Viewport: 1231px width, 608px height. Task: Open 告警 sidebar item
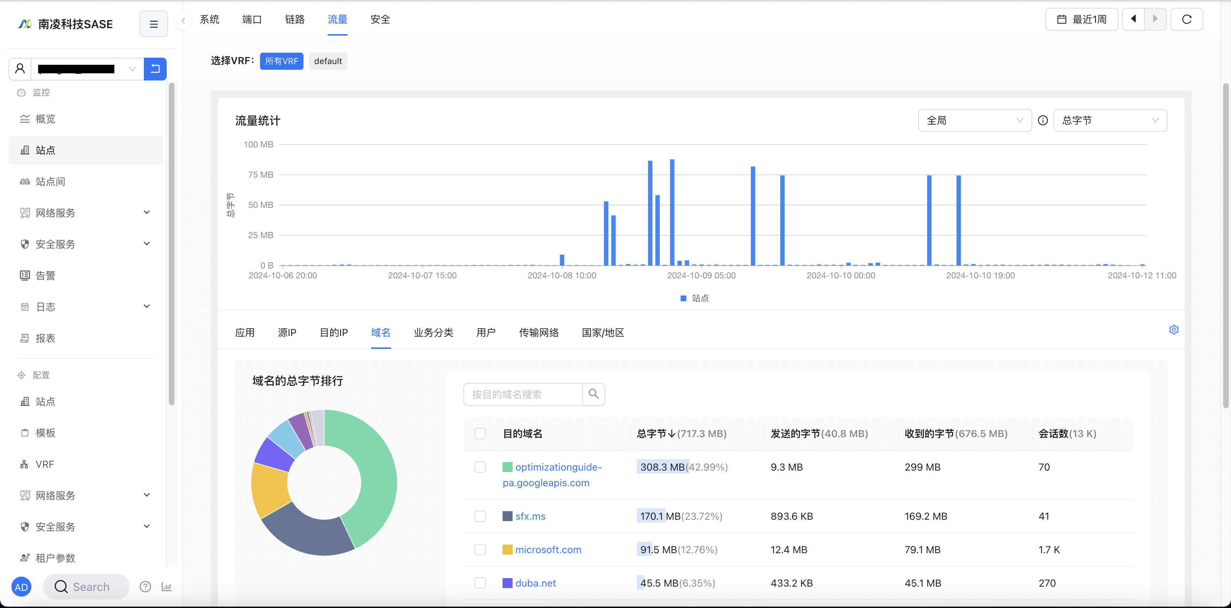coord(86,276)
